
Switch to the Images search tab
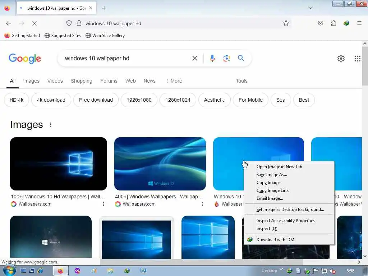point(31,81)
